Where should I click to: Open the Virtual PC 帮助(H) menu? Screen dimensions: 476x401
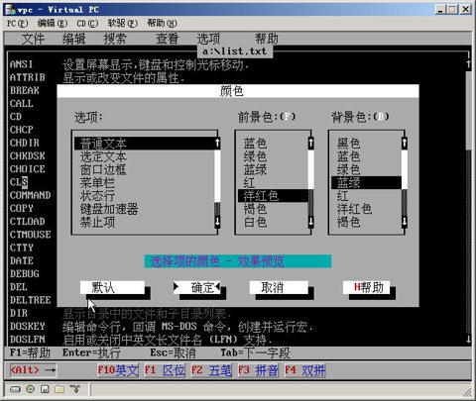coord(162,24)
